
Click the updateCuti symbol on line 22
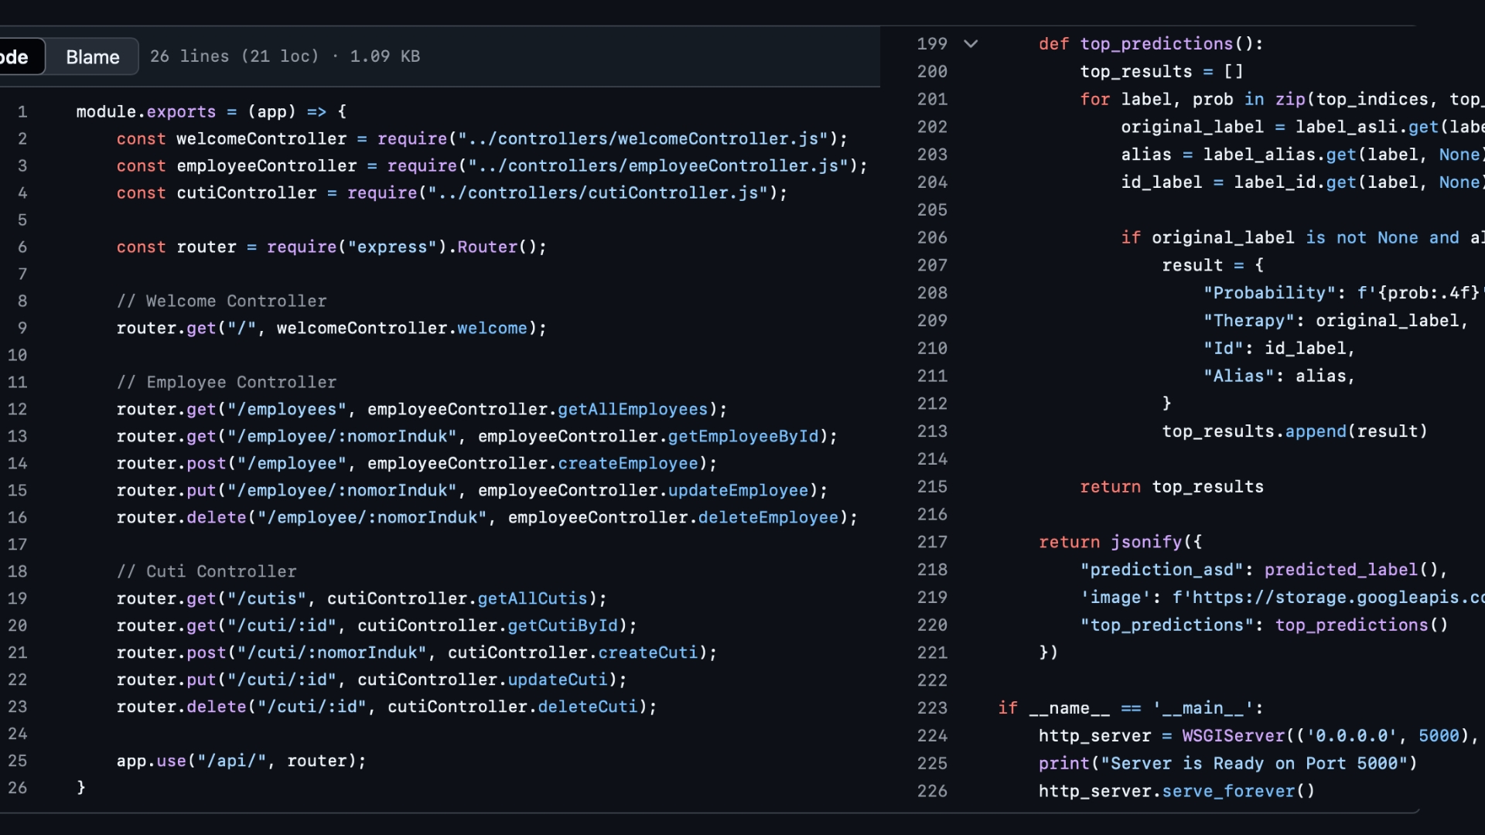coord(558,680)
